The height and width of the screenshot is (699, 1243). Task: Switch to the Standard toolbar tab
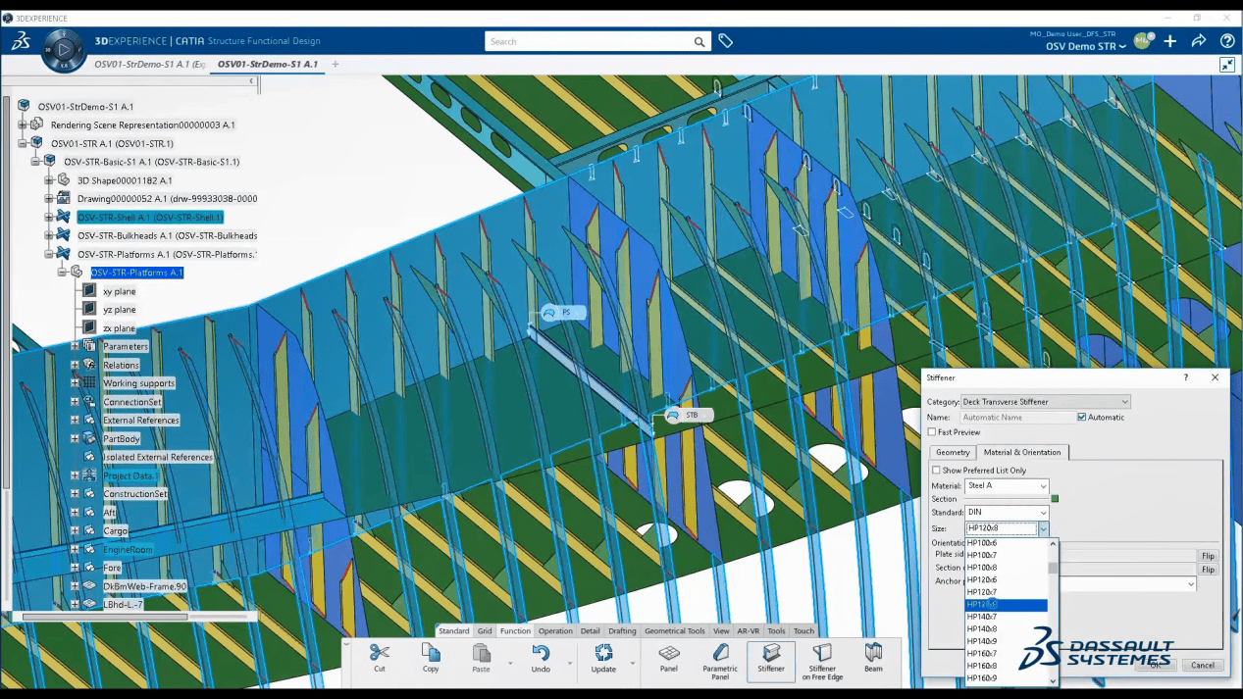click(x=453, y=631)
